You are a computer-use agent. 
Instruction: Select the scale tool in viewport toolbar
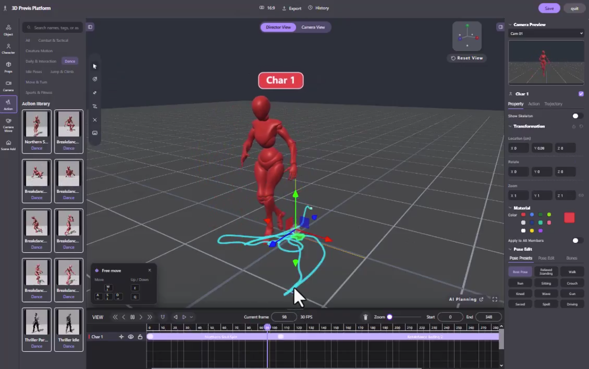click(95, 92)
